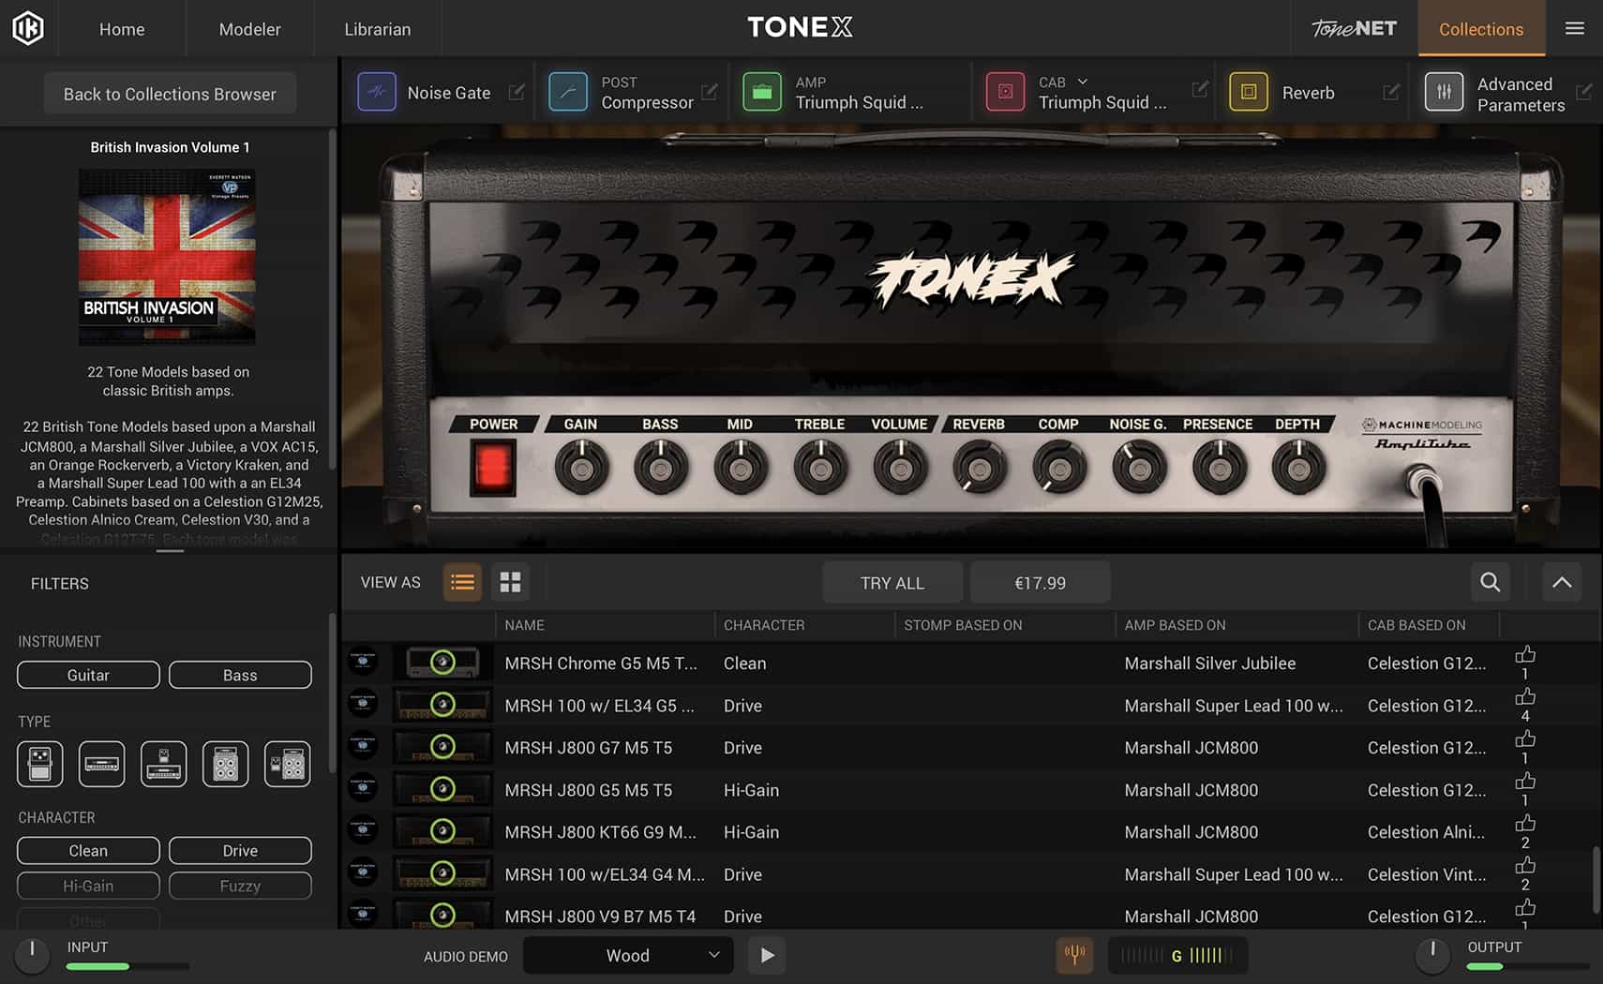Open the Reverb edit icon
Image resolution: width=1603 pixels, height=984 pixels.
pos(1391,92)
